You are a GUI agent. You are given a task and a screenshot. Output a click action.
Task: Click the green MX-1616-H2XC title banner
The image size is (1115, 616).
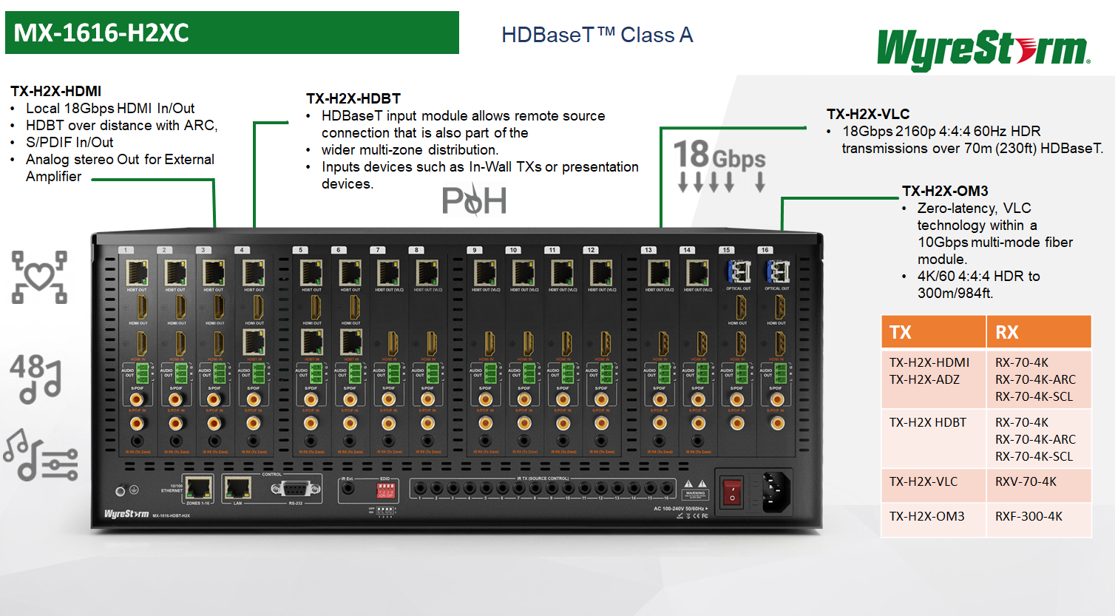[232, 33]
